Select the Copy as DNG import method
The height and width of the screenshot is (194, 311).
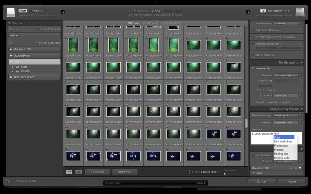coord(139,11)
